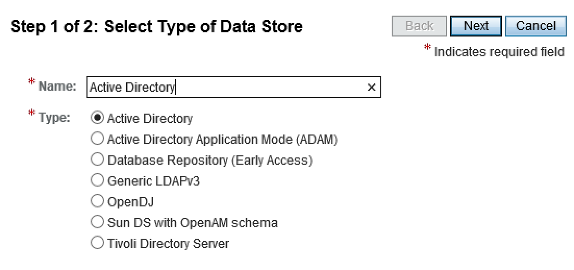Select the Database Repository (Early Access) radio button

[x=97, y=160]
